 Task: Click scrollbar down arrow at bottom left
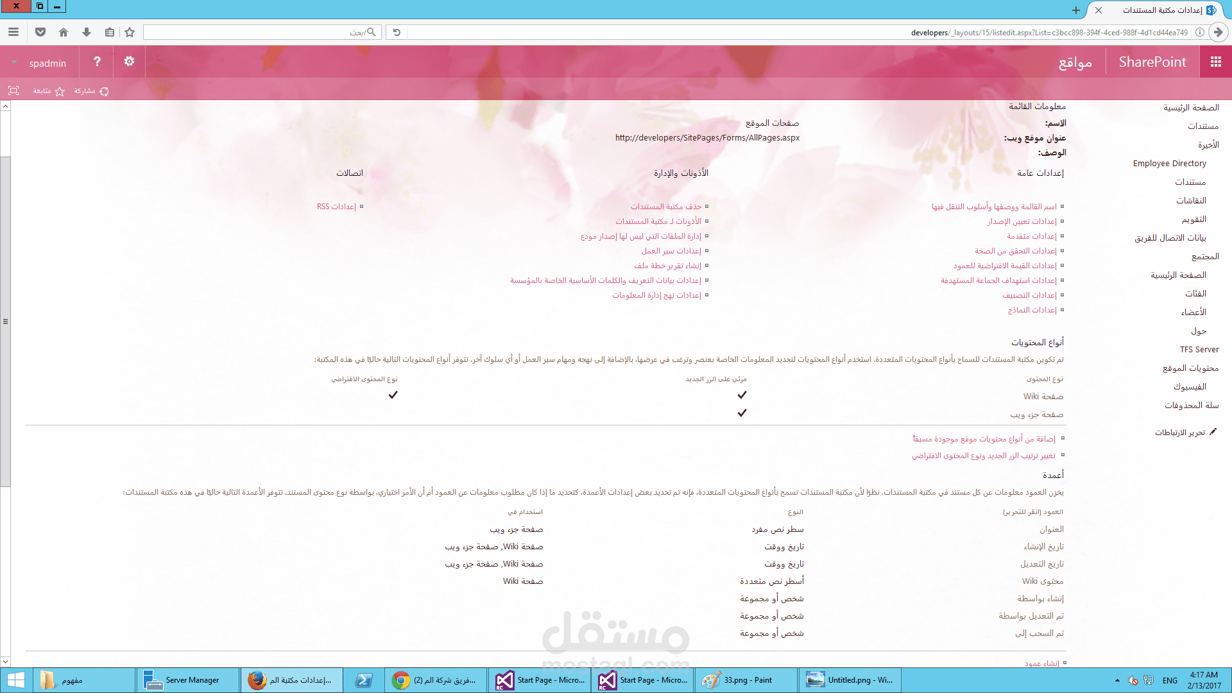[5, 661]
